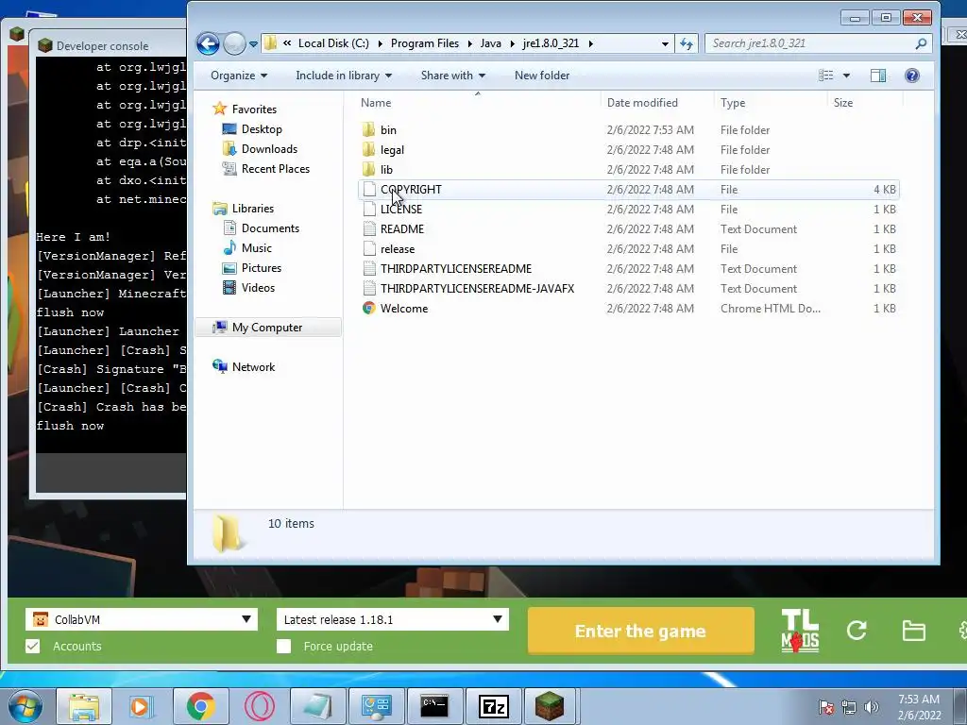Open Music library
Screen dimensions: 967x725
(247, 248)
